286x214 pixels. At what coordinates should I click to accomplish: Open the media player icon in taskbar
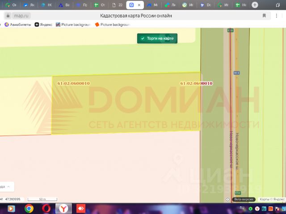click(x=11, y=209)
